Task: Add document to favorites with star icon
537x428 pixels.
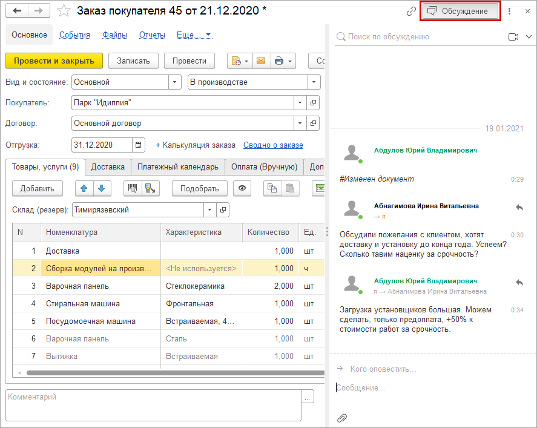Action: tap(64, 11)
